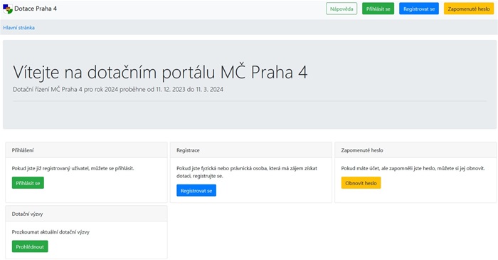Select the Zapomenuté heslo card header
The width and height of the screenshot is (498, 260).
point(415,150)
